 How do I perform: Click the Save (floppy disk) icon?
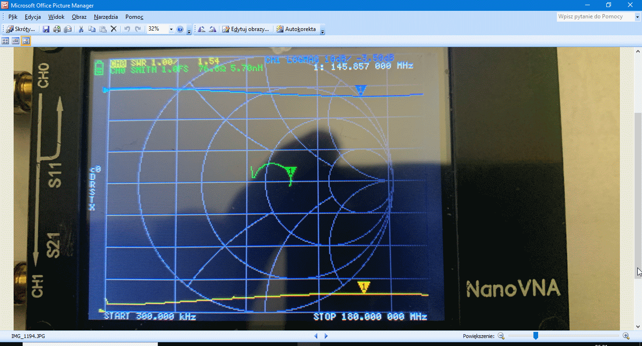click(x=46, y=29)
